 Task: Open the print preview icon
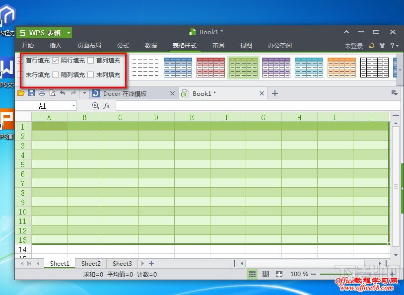pos(52,93)
